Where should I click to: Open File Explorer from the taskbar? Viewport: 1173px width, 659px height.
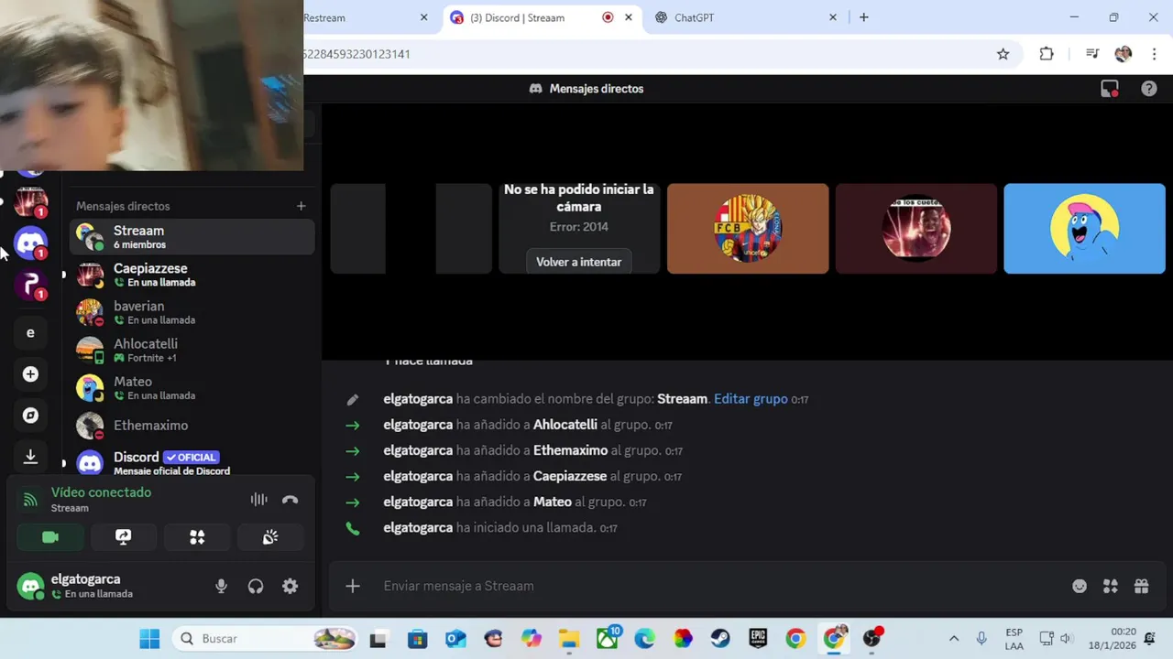click(x=569, y=639)
